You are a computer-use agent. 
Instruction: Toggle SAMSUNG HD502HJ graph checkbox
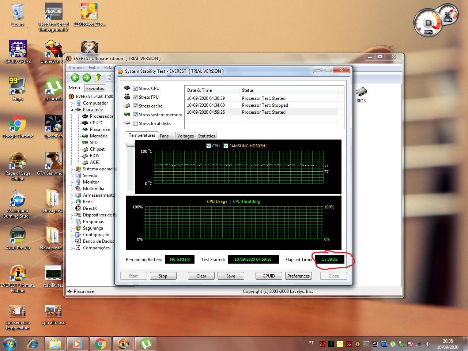226,146
